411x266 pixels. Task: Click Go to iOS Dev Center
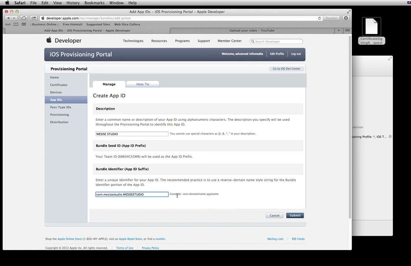287,69
